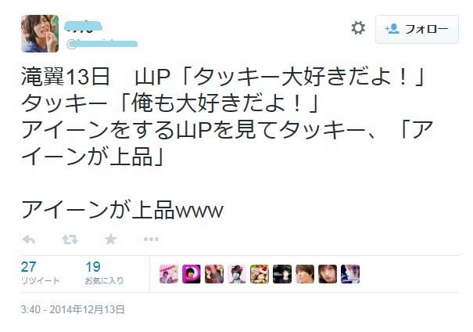Click the eighth retweeter avatar
Image resolution: width=473 pixels, height=332 pixels.
click(328, 274)
